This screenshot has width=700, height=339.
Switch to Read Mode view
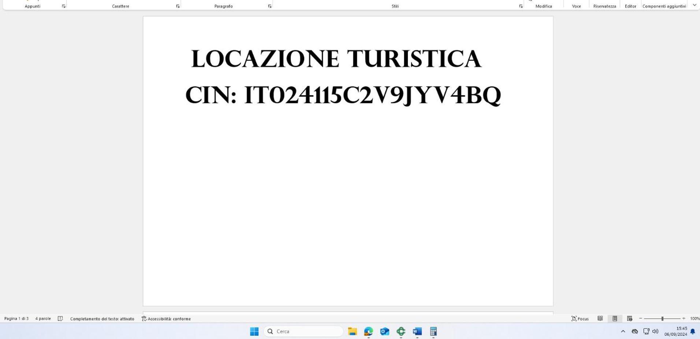tap(600, 318)
